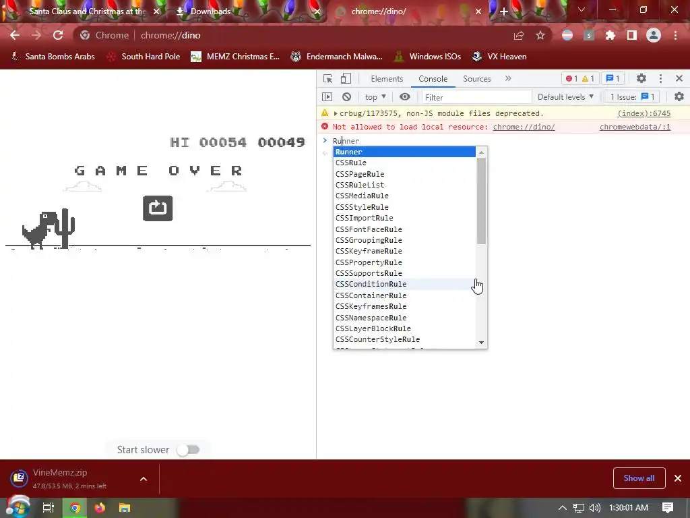Image resolution: width=690 pixels, height=518 pixels.
Task: Show the console sidebar
Action: (x=327, y=97)
